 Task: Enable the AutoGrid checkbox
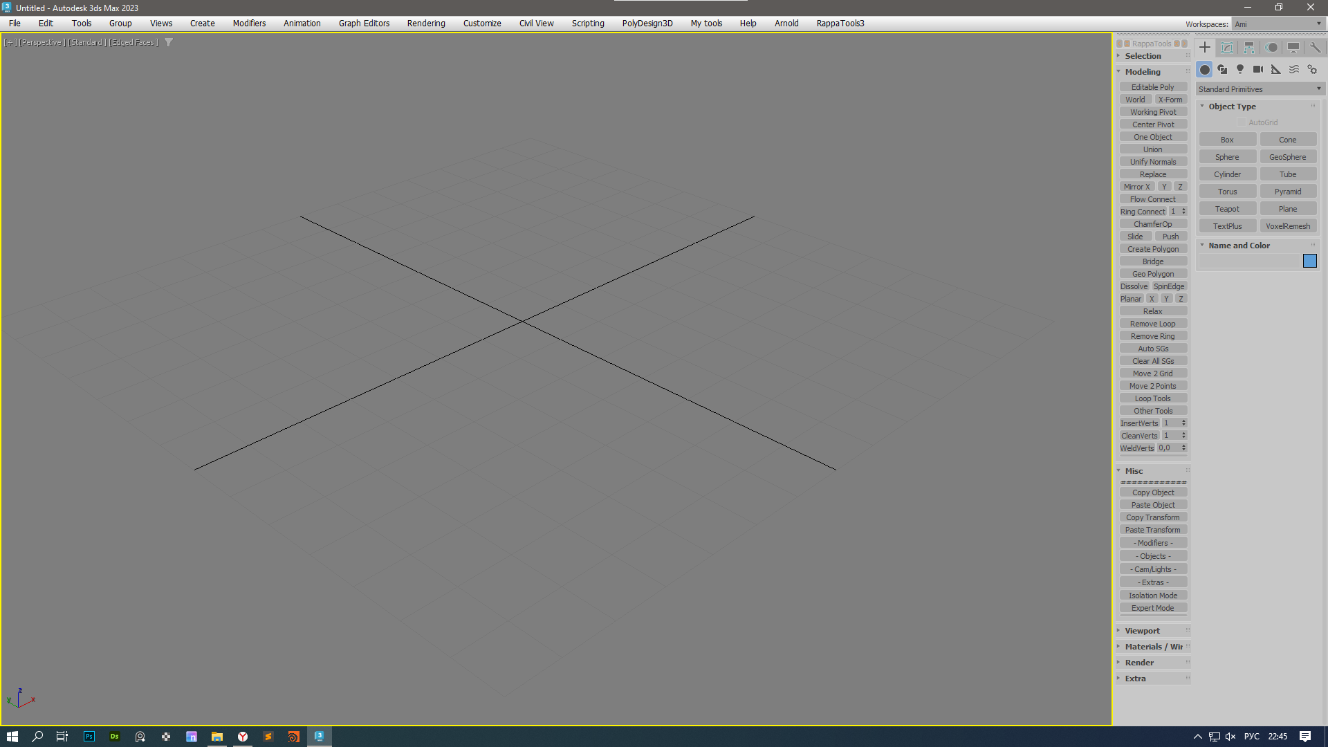click(1242, 122)
